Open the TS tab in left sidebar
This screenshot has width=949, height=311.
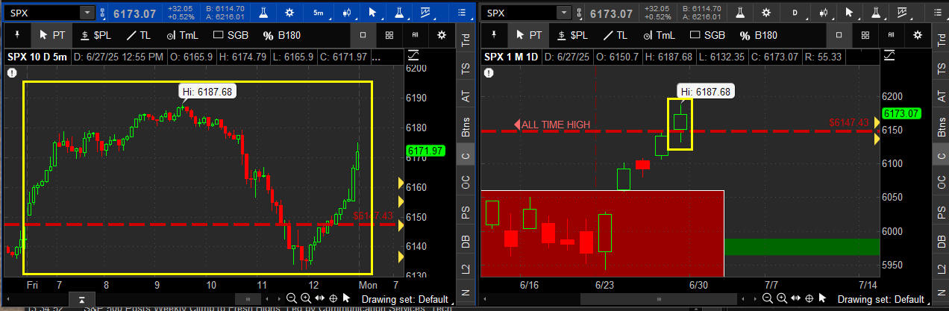point(466,69)
